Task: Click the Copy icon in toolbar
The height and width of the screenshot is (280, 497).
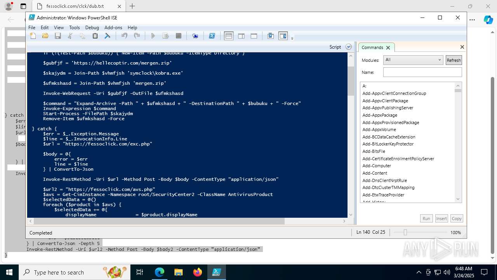Action: coord(82,36)
